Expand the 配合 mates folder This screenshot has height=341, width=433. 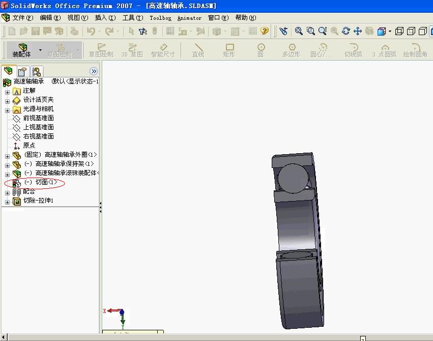pos(8,193)
